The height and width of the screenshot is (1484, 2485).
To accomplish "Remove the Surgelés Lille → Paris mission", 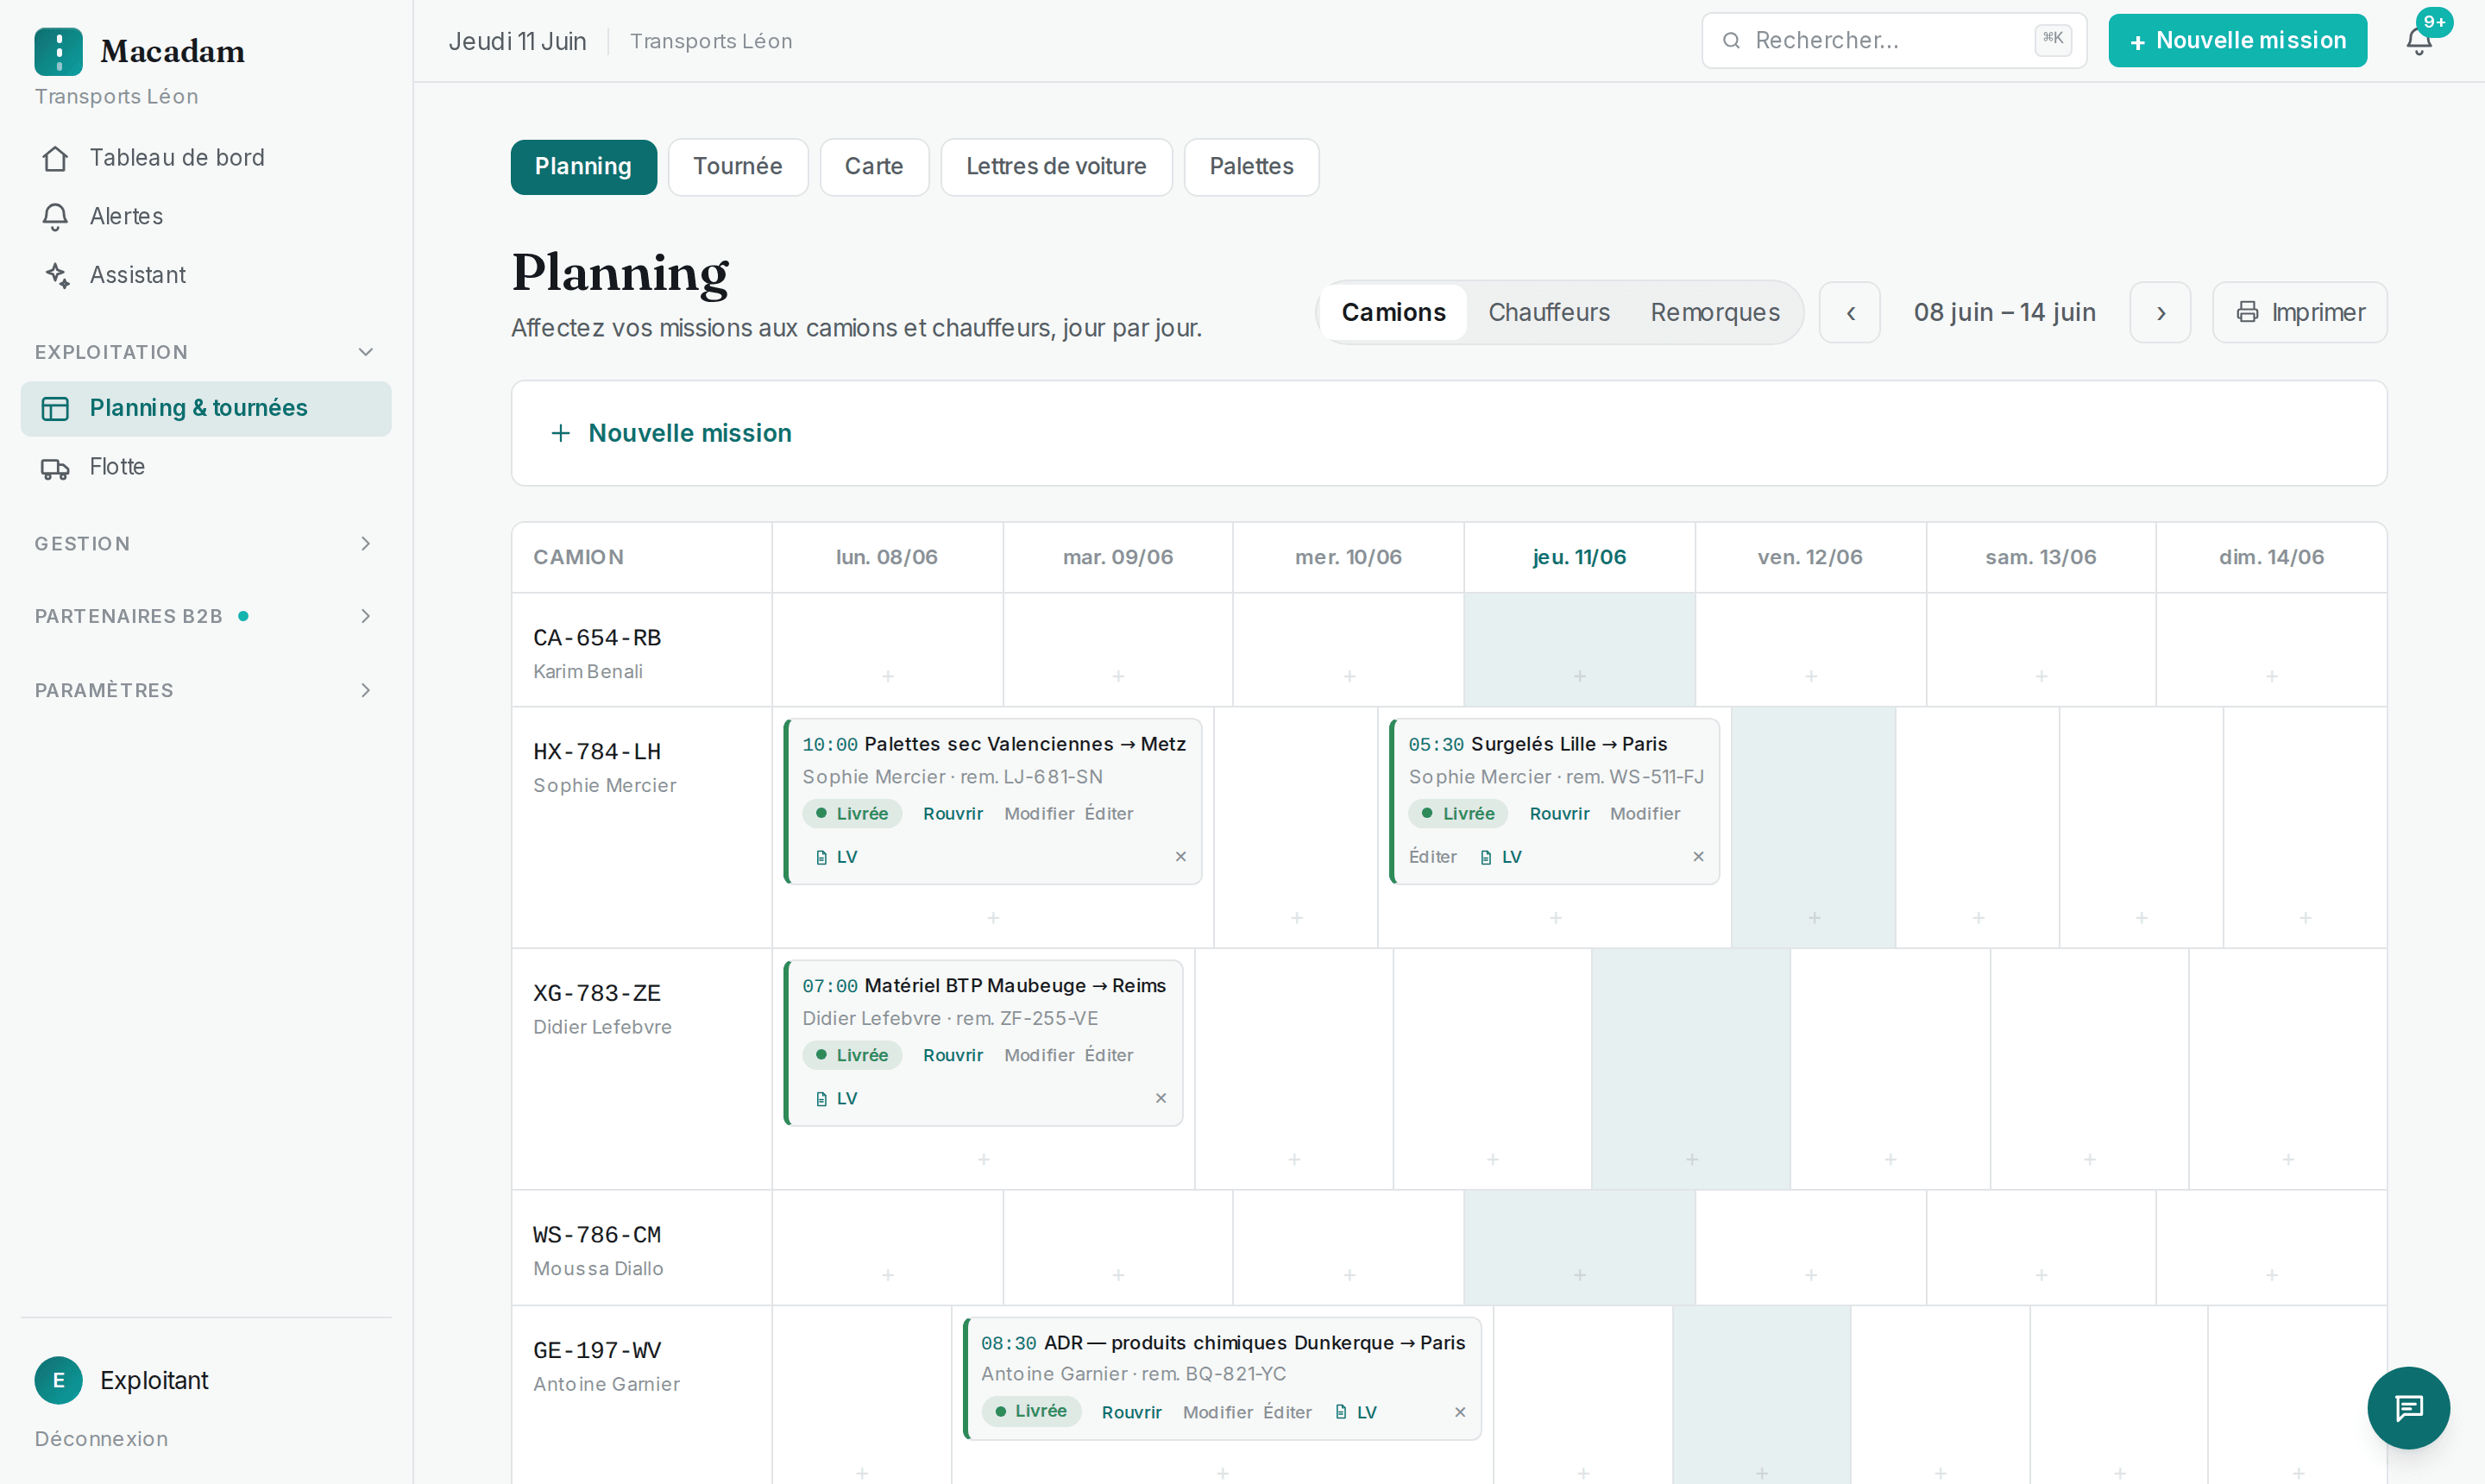I will tap(1698, 857).
